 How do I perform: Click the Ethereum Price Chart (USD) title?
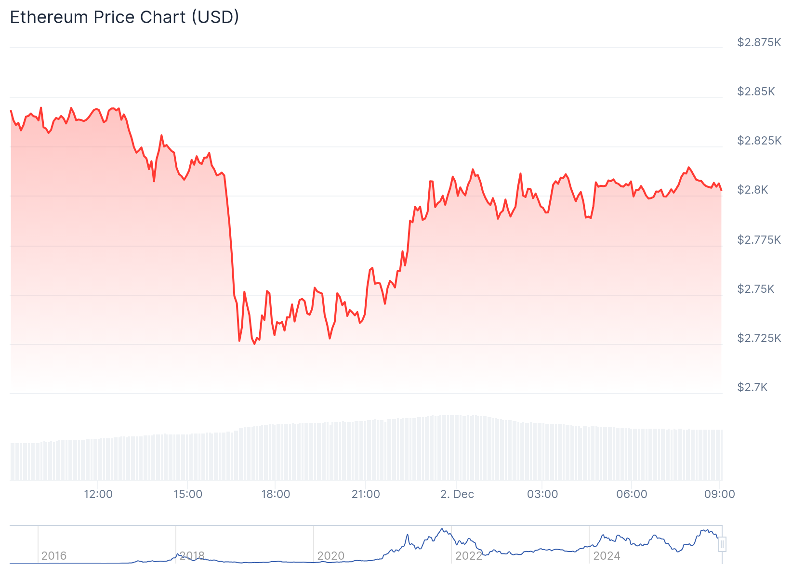tap(124, 17)
